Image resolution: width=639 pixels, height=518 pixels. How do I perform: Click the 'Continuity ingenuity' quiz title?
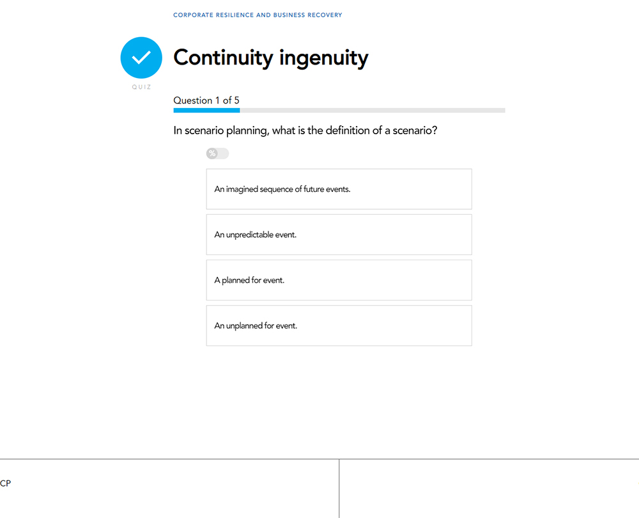click(x=270, y=58)
